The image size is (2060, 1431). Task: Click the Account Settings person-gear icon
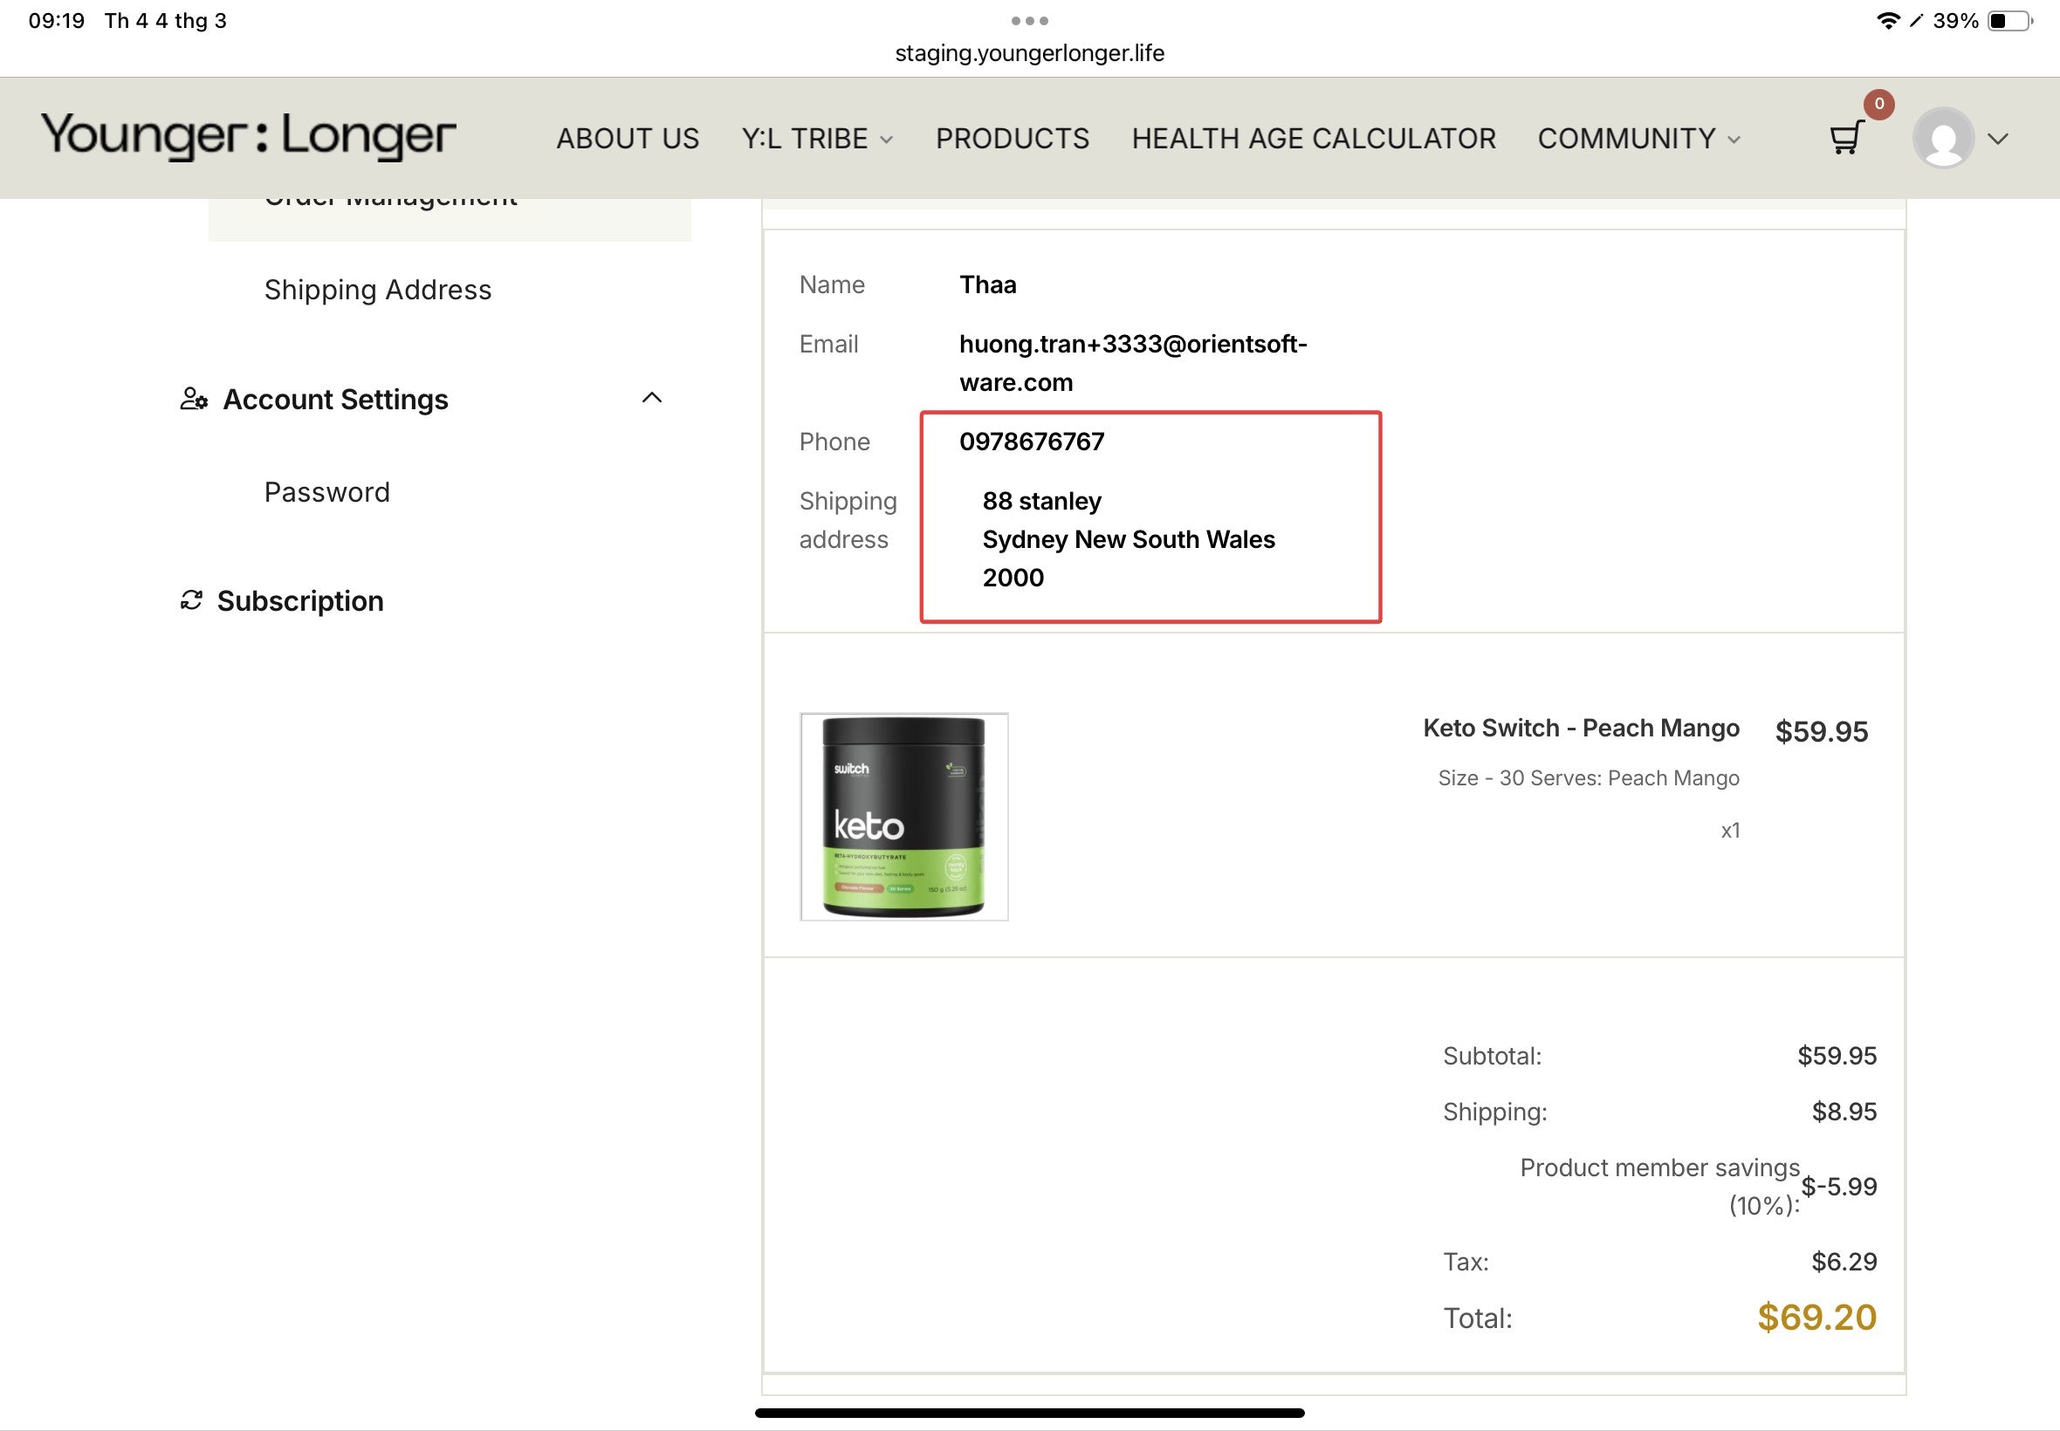click(x=194, y=399)
